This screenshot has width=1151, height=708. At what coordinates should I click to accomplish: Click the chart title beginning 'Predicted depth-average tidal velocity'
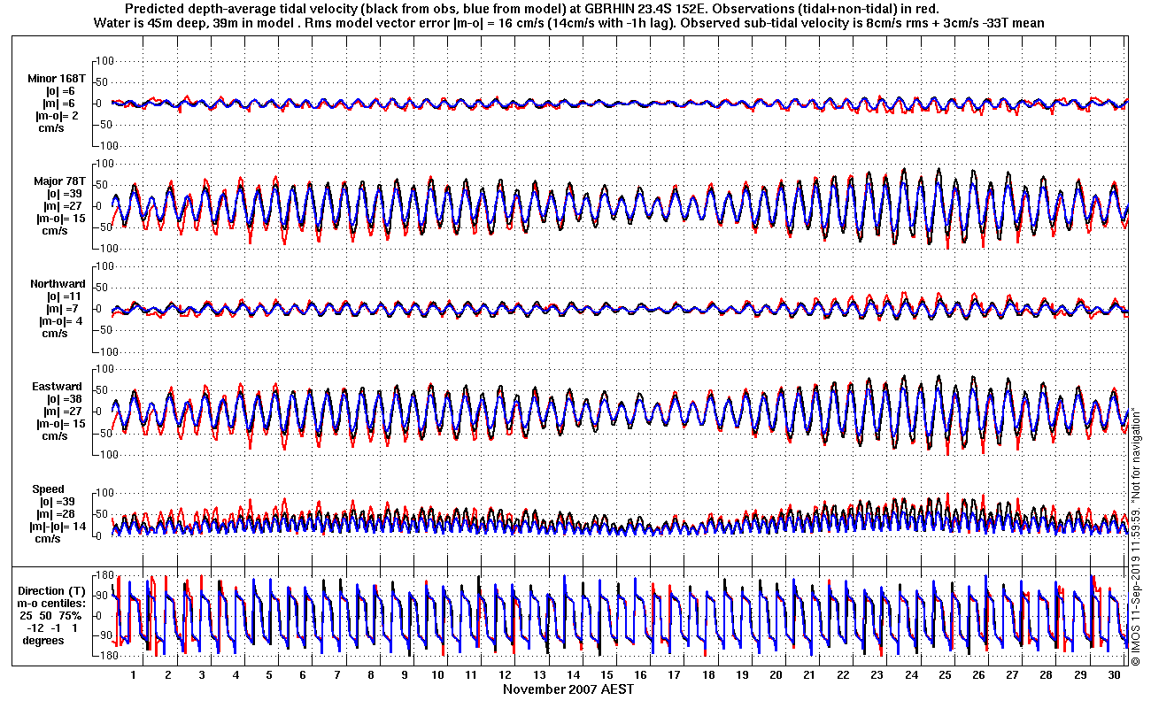(532, 9)
